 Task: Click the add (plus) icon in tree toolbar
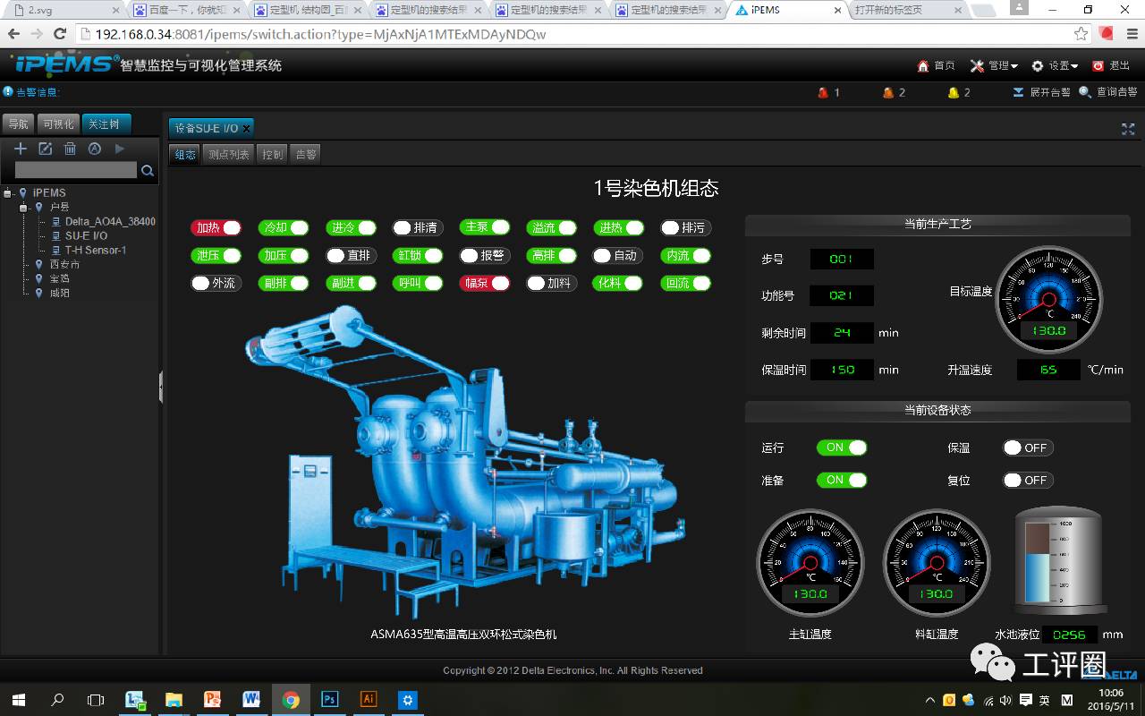coord(21,149)
